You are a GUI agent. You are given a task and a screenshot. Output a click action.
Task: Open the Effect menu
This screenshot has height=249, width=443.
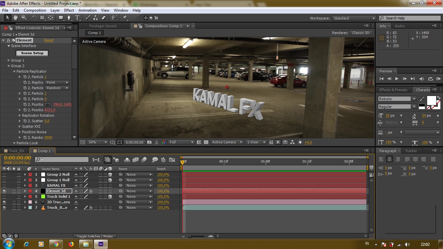(69, 10)
